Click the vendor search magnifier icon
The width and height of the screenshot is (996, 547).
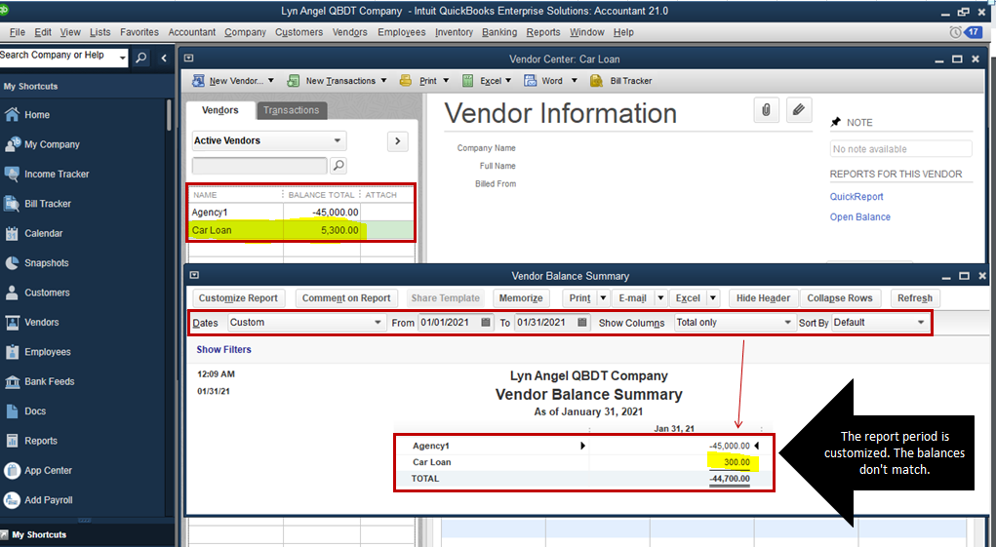point(339,166)
